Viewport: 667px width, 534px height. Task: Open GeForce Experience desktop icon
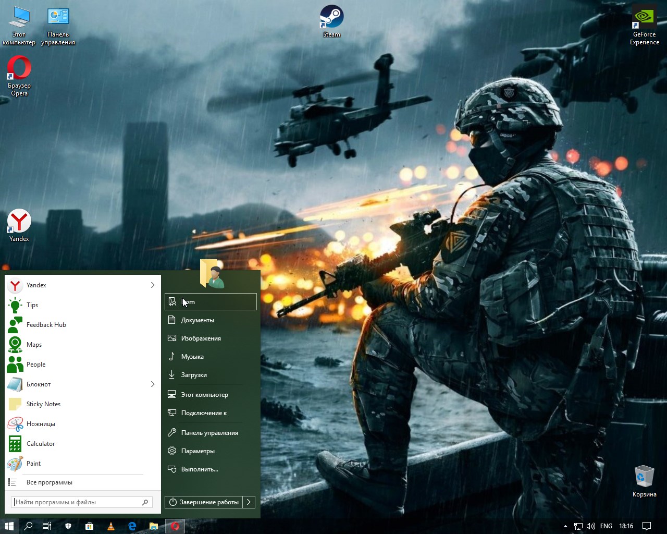pos(645,25)
